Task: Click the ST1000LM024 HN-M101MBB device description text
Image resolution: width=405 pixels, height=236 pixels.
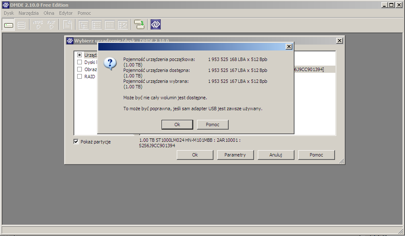Action: 190,140
